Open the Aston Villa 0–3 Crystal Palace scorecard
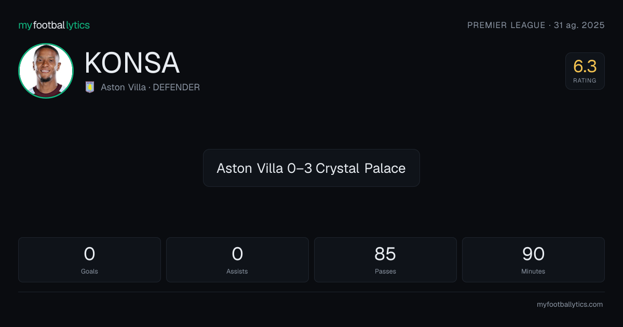 click(x=311, y=168)
